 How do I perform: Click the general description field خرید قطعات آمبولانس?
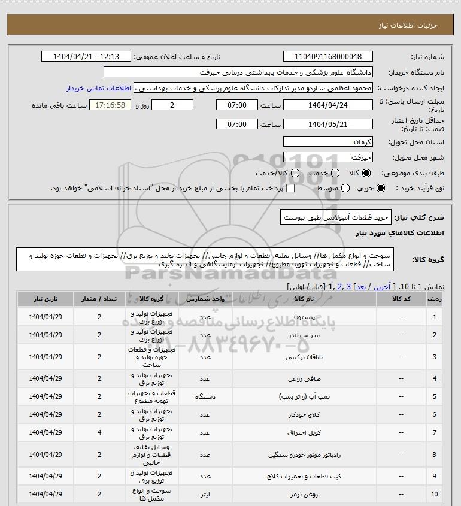point(335,217)
